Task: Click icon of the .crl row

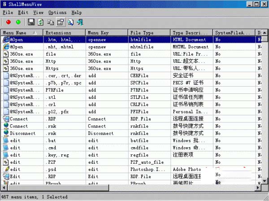Action: 6,105
